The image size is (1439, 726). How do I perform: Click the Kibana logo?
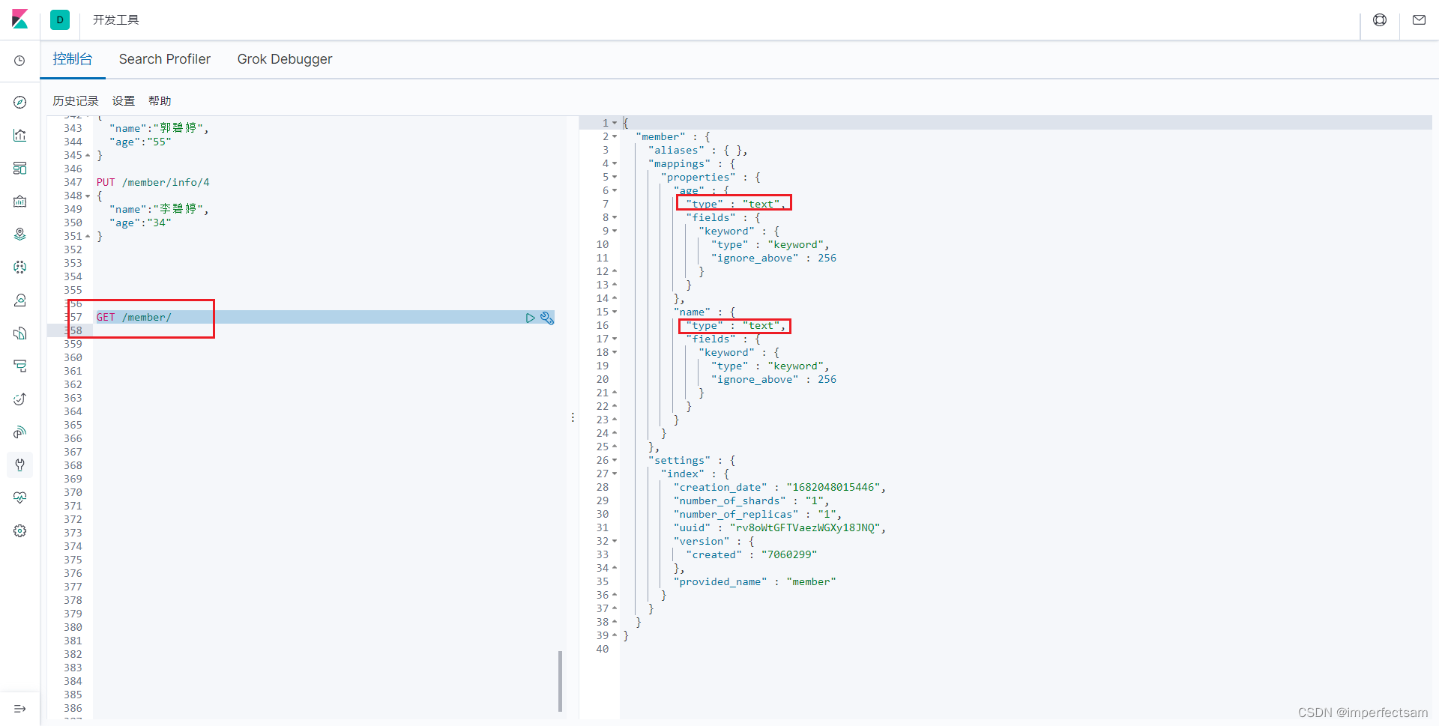click(x=20, y=19)
